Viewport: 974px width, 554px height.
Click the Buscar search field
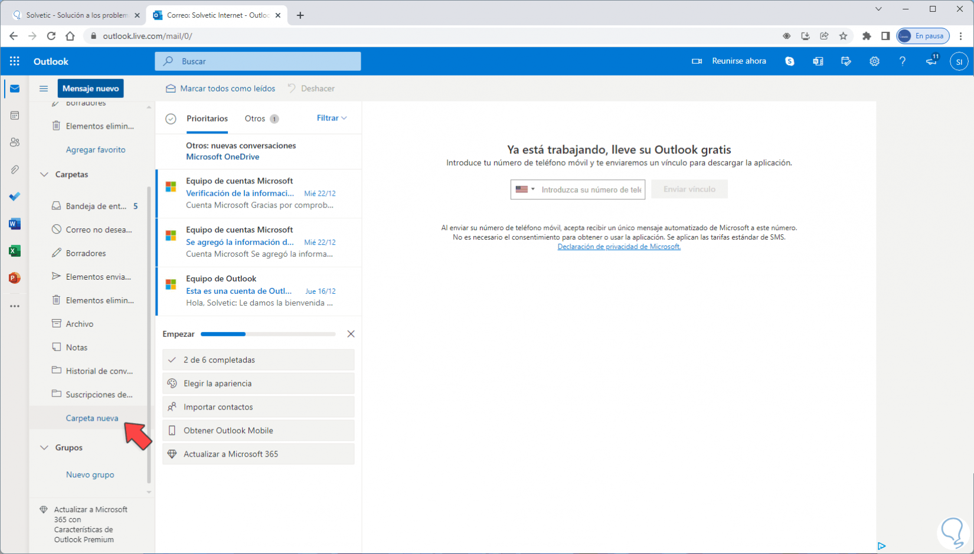tap(258, 61)
